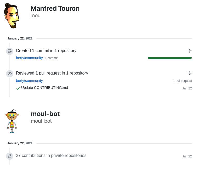Open Manfred Touron's avatar image
Viewport: 197px width, 176px height.
click(x=12, y=16)
